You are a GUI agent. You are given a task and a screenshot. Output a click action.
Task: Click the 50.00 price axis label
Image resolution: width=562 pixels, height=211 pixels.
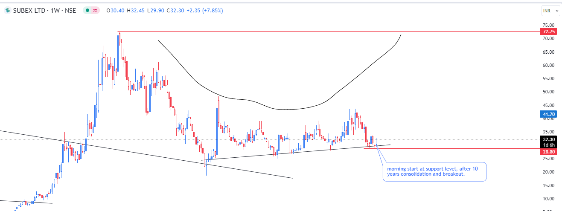click(x=548, y=92)
